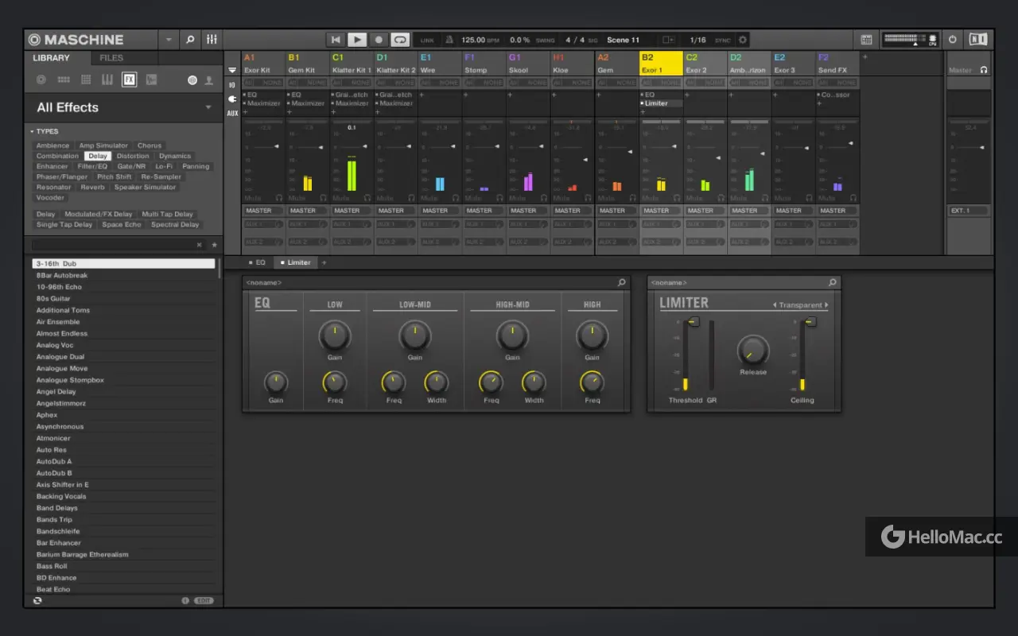
Task: Collapse mixer with down-arrow expander icon
Action: 232,70
